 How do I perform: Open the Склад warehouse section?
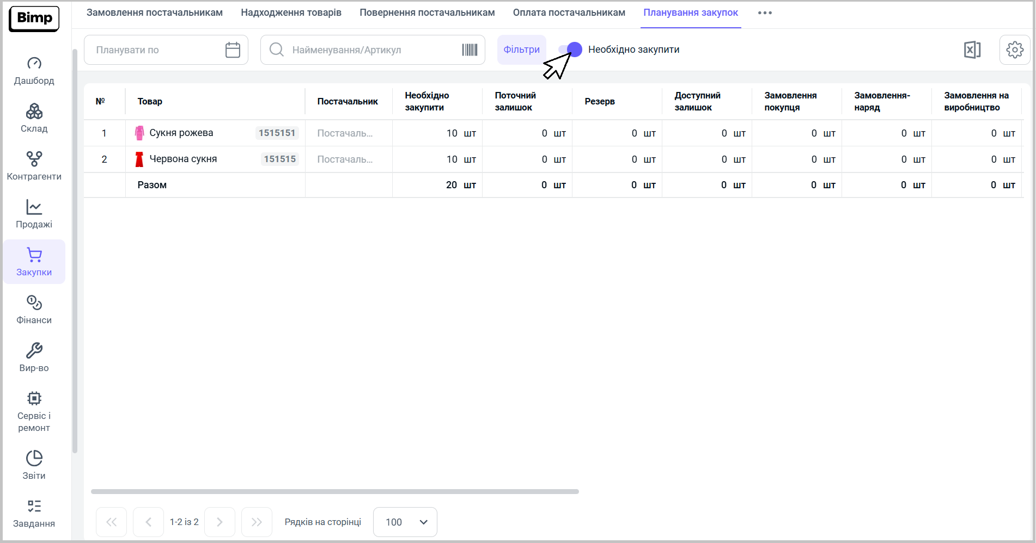pos(34,119)
